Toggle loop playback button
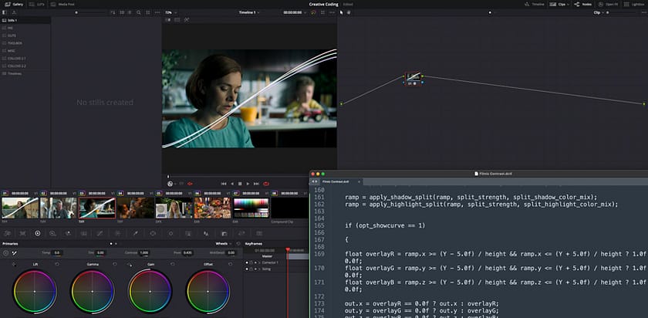Screen dimensions: 648x318 (x=266, y=184)
